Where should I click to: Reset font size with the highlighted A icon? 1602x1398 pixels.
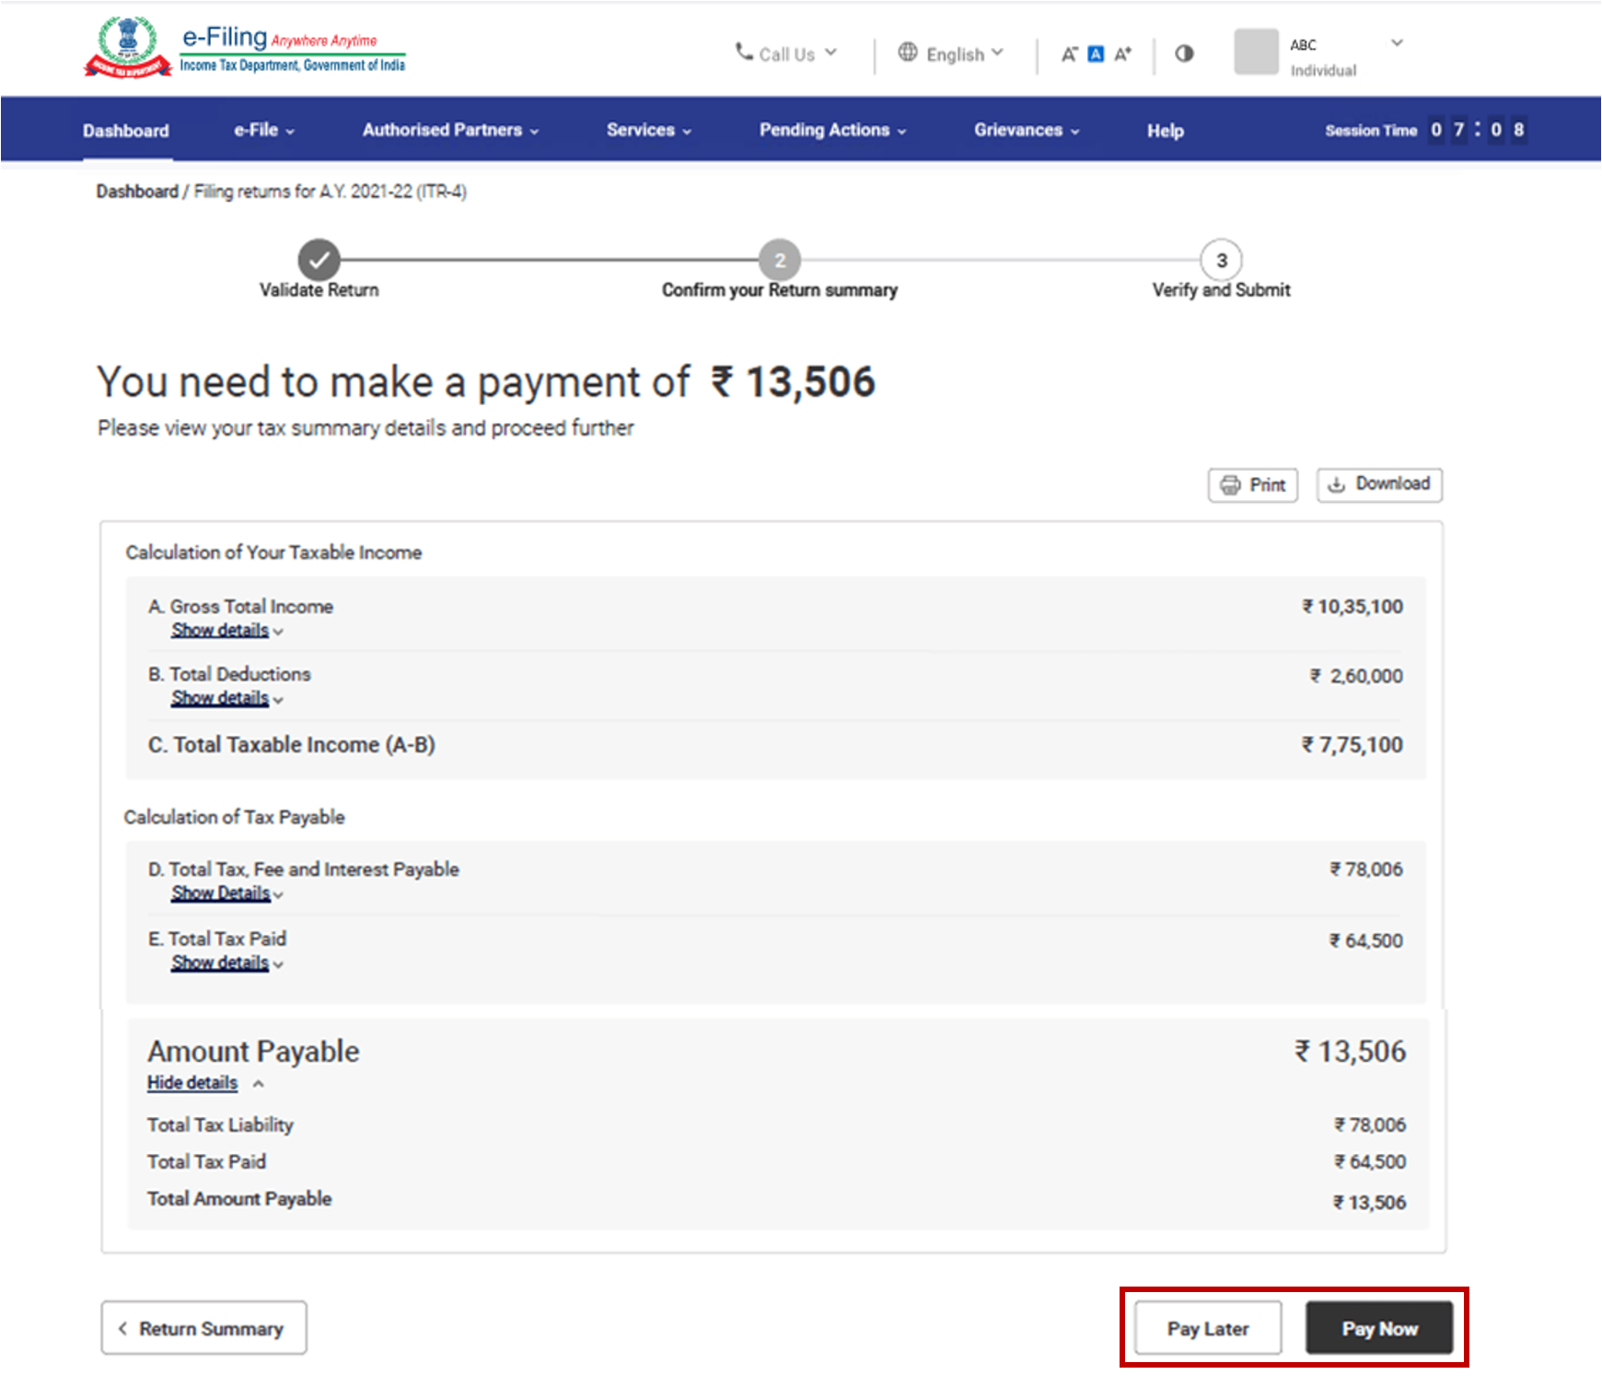pyautogui.click(x=1096, y=54)
